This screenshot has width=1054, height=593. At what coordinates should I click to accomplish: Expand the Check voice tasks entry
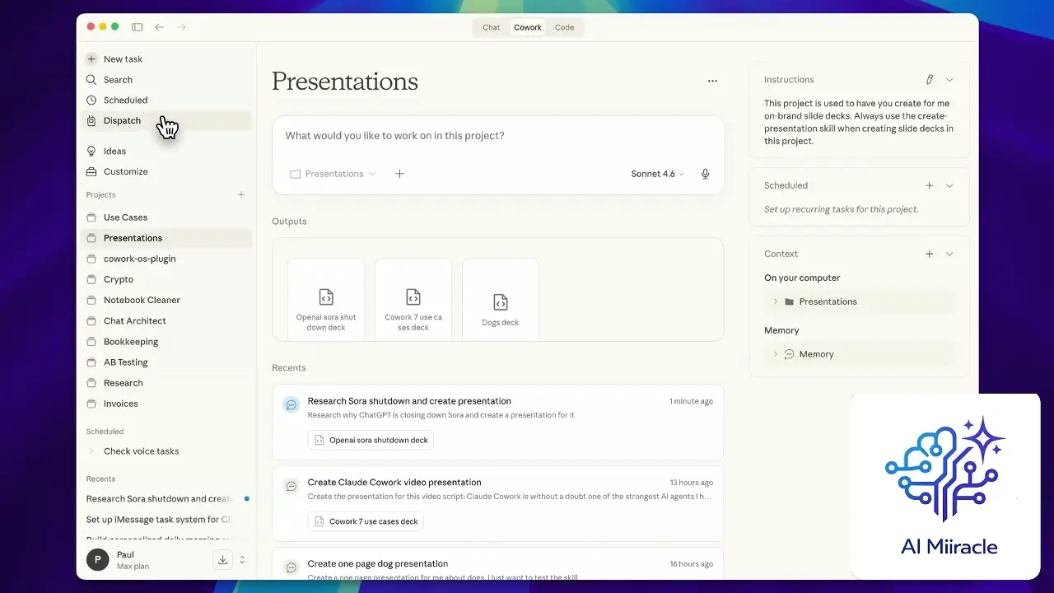coord(91,451)
